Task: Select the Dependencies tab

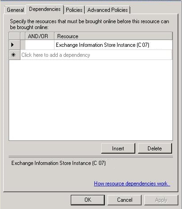Action: tap(45, 9)
